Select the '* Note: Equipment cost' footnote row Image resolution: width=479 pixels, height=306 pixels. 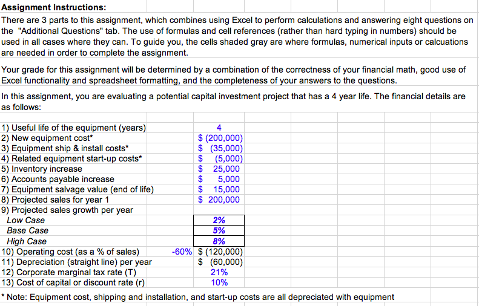click(197, 297)
